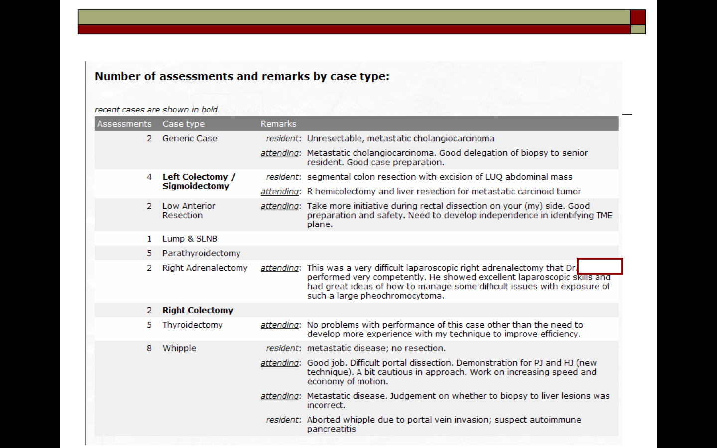Select the 'Generic Case' case type
The image size is (717, 448).
(x=190, y=138)
